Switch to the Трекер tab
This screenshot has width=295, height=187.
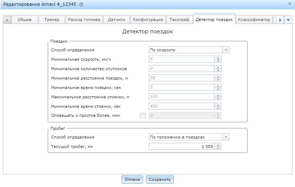[52, 20]
